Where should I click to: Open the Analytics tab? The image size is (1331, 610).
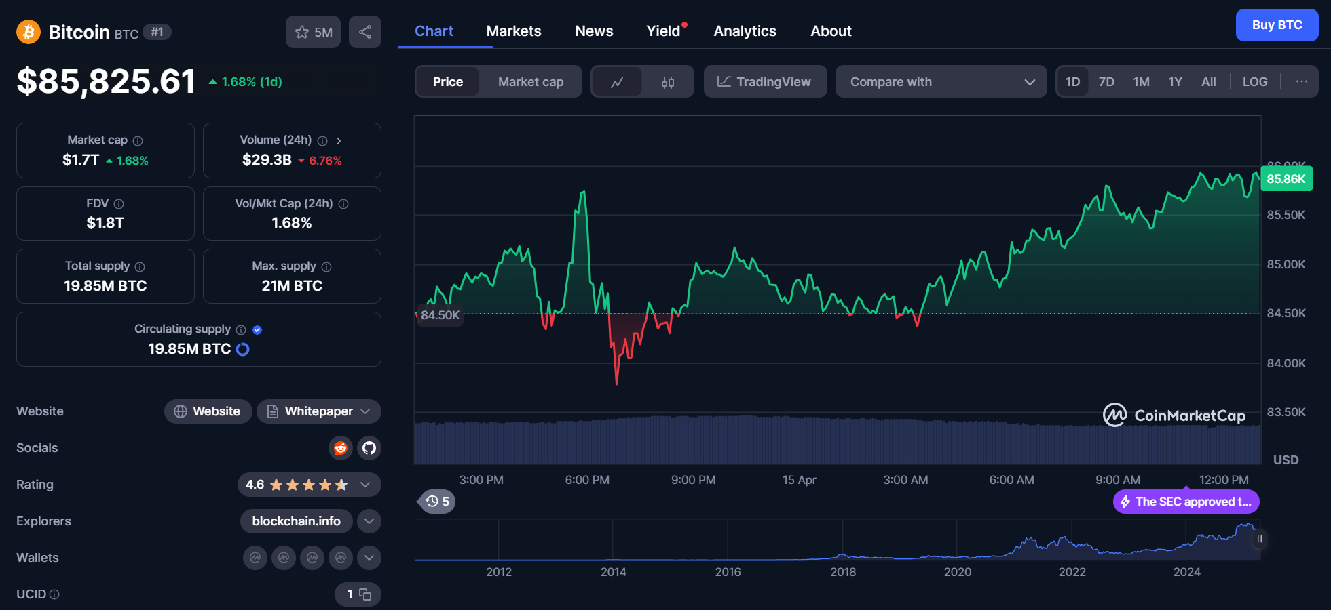(745, 31)
